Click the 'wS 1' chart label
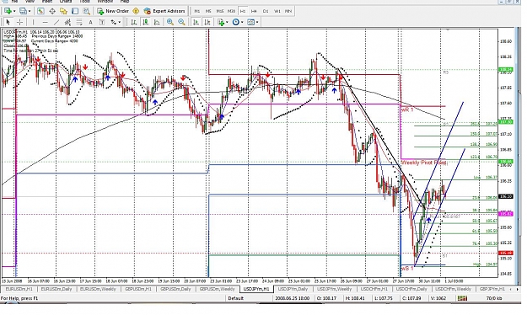 click(x=407, y=269)
